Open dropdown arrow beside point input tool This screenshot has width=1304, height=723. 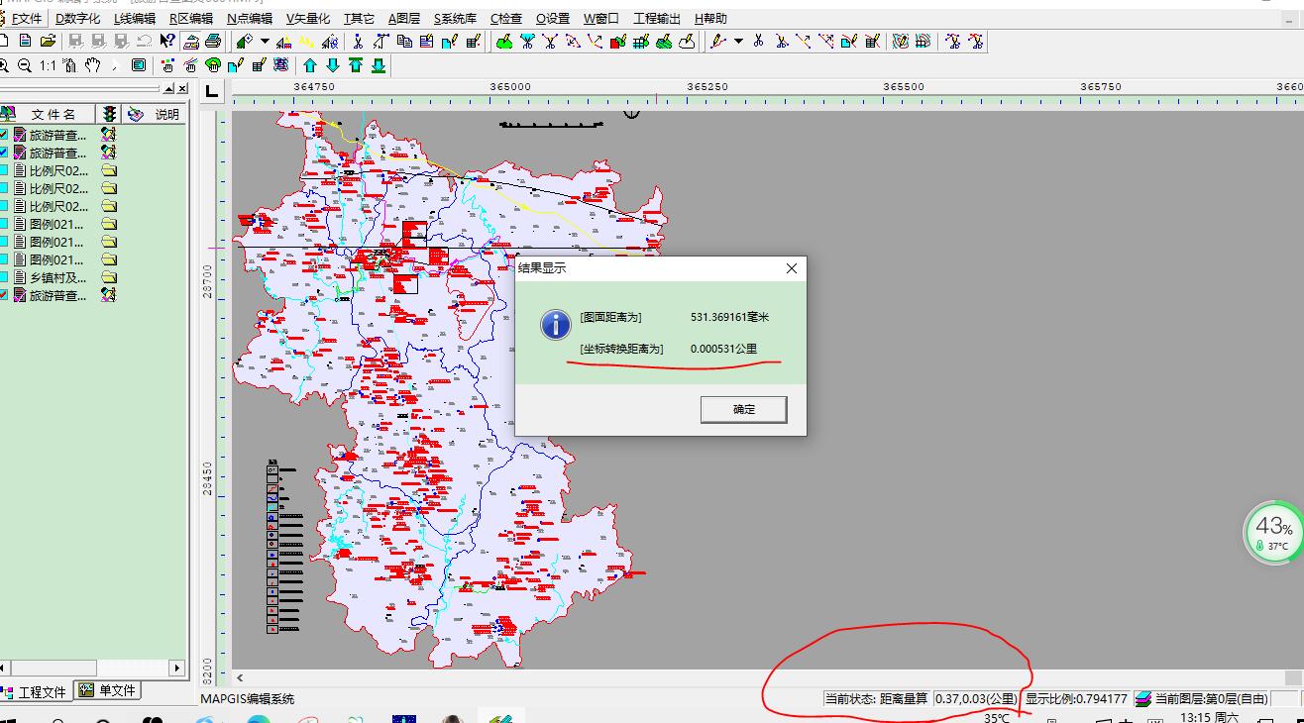click(x=265, y=42)
